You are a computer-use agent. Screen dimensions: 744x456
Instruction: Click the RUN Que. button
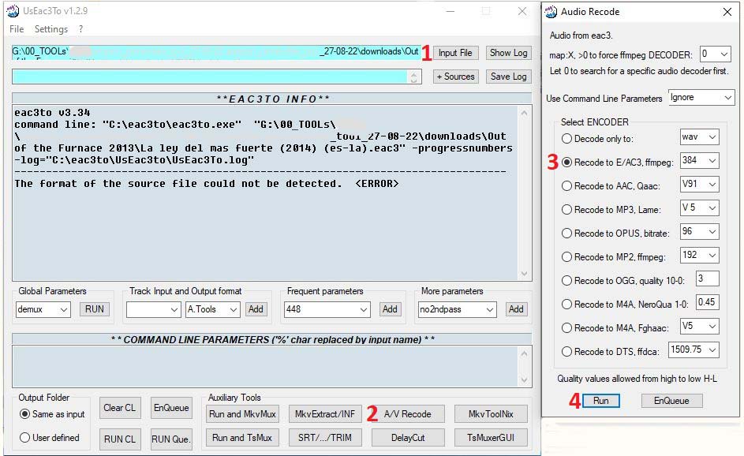(x=171, y=439)
